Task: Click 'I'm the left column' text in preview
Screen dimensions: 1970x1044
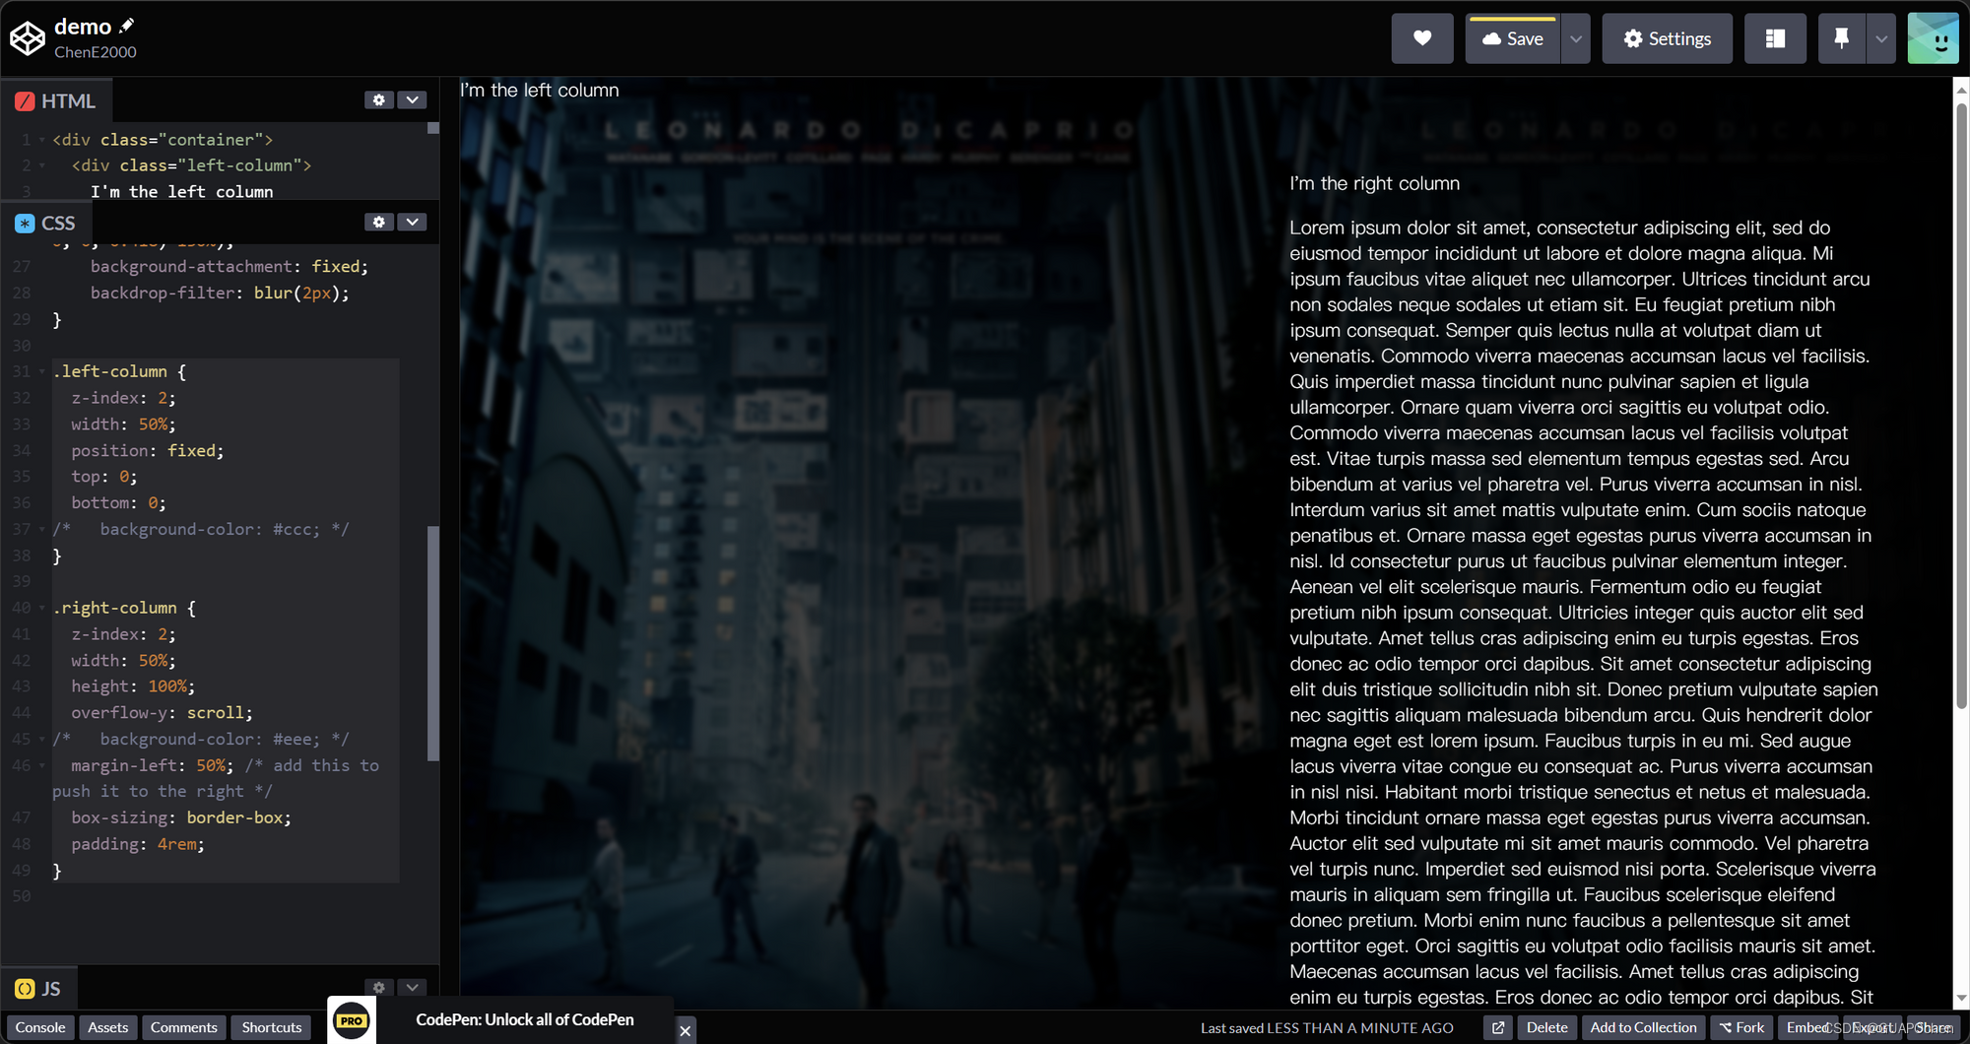Action: [539, 90]
